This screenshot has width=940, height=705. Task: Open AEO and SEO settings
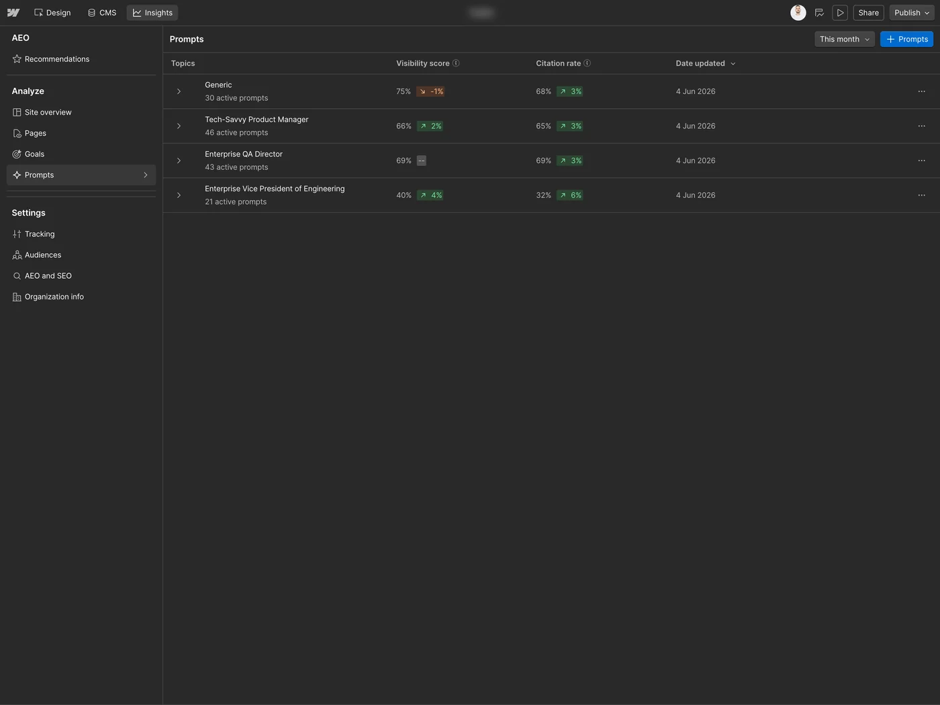click(81, 275)
